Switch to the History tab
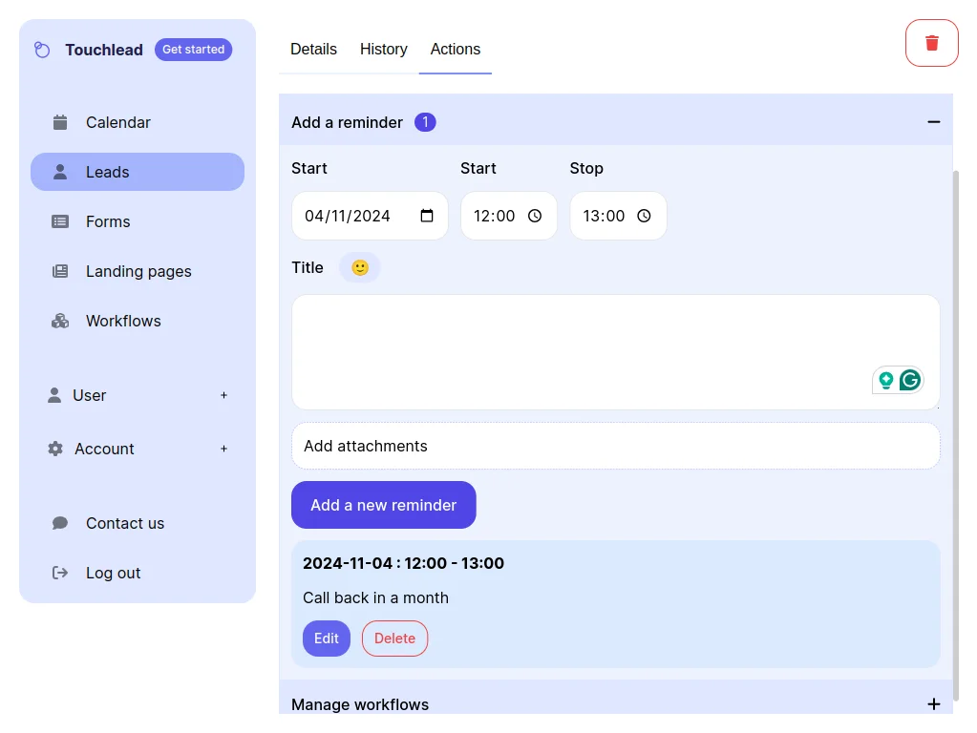The image size is (977, 733). point(383,49)
